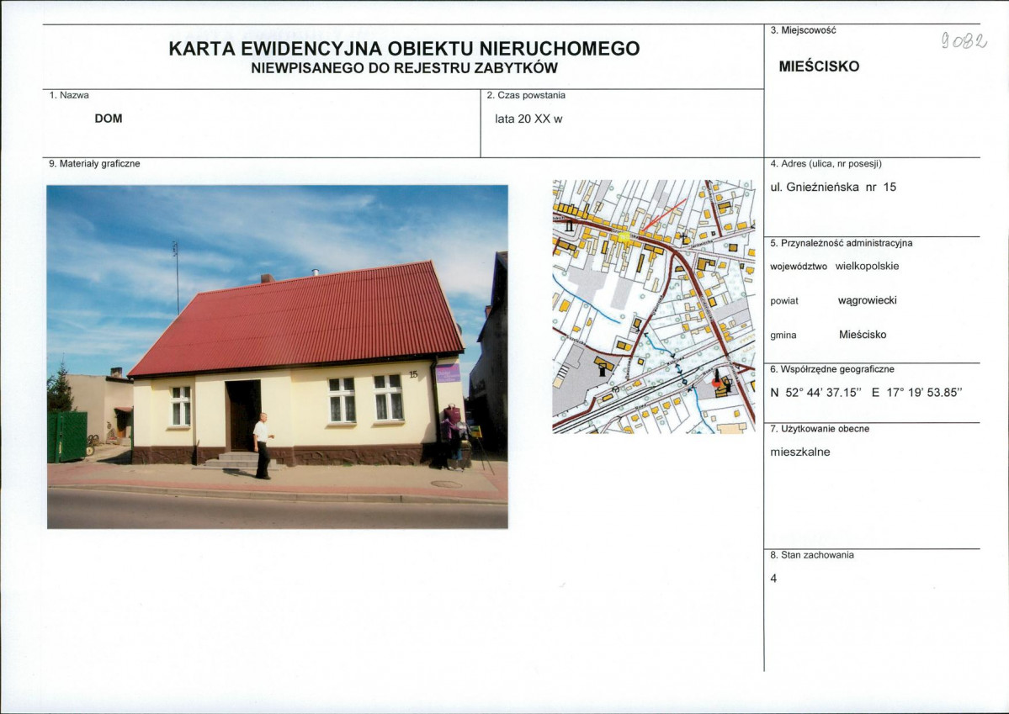Viewport: 1009px width, 714px height.
Task: Click the '3. Miejscowość' label
Action: (803, 30)
